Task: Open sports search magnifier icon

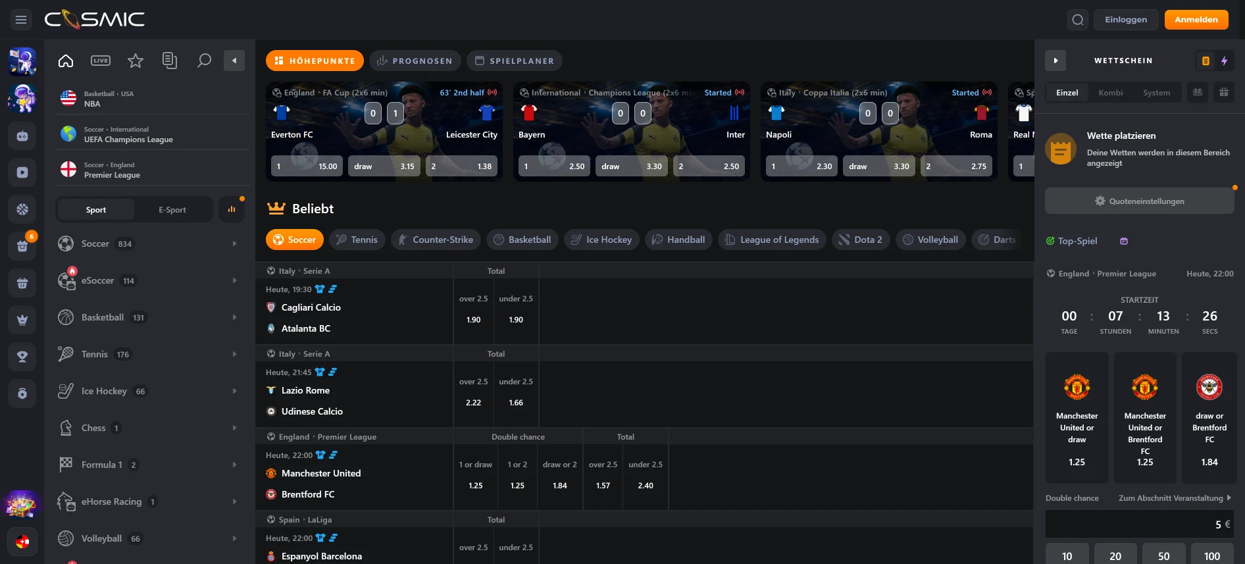Action: (x=204, y=61)
